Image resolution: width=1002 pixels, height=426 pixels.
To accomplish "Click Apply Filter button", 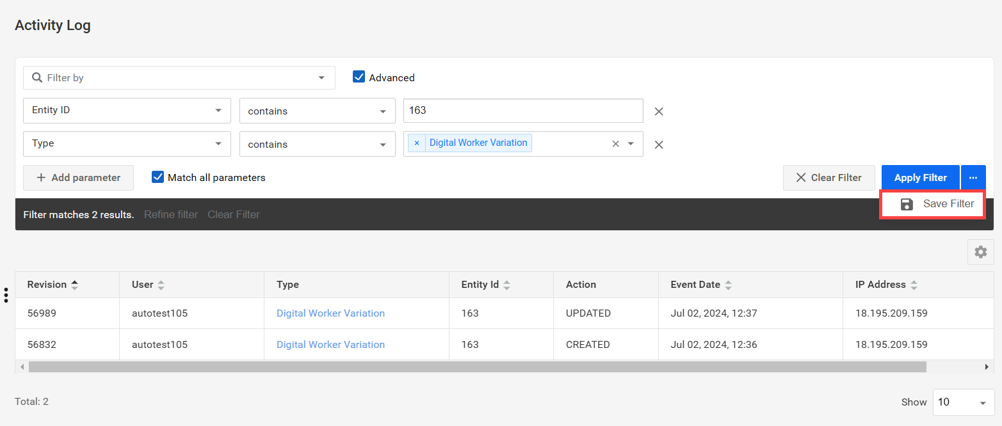I will point(920,178).
